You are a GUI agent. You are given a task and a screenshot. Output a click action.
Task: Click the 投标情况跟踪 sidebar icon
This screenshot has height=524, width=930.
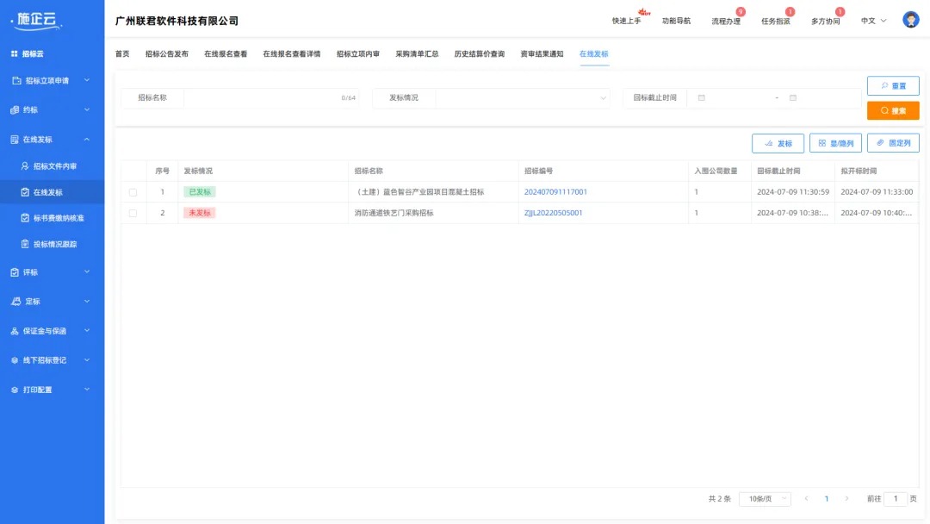point(26,244)
